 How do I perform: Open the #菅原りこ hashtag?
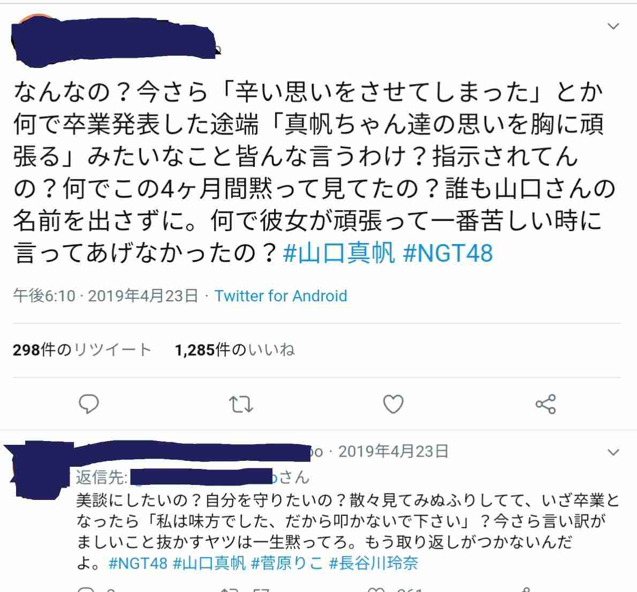287,563
